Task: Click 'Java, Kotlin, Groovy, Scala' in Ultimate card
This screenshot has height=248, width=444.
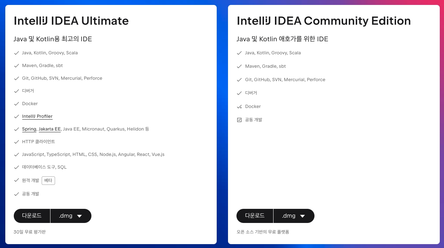Action: (50, 53)
